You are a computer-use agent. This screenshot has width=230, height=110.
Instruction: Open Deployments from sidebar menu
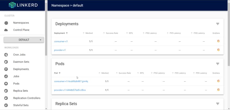21,69
